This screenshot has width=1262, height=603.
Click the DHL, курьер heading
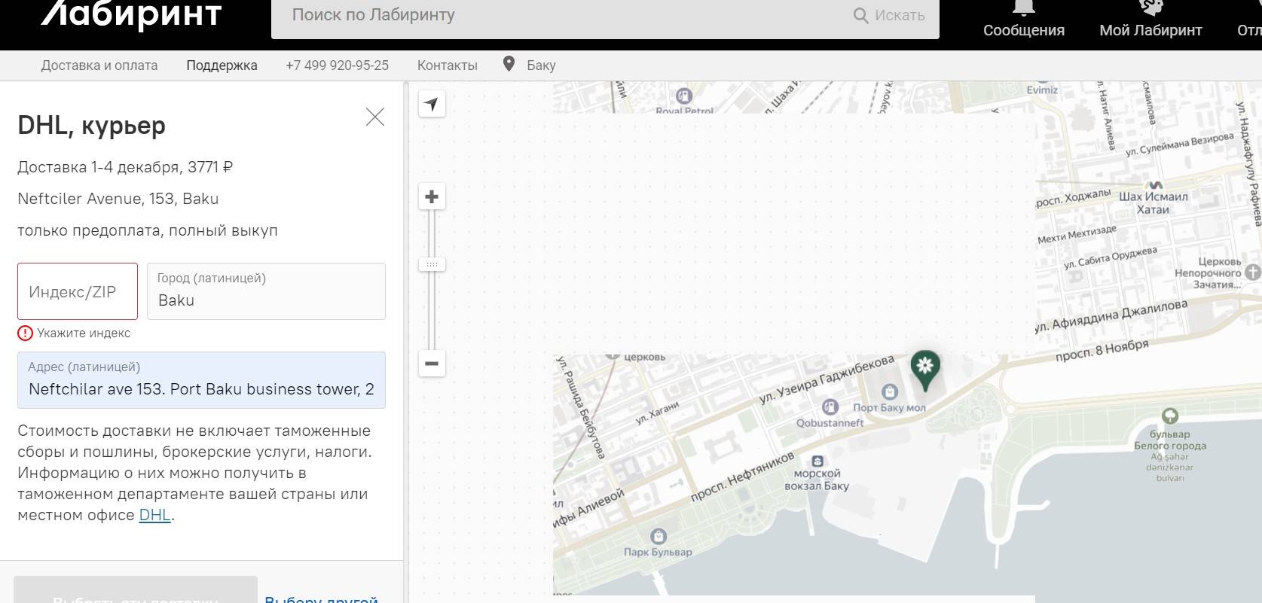pyautogui.click(x=91, y=125)
